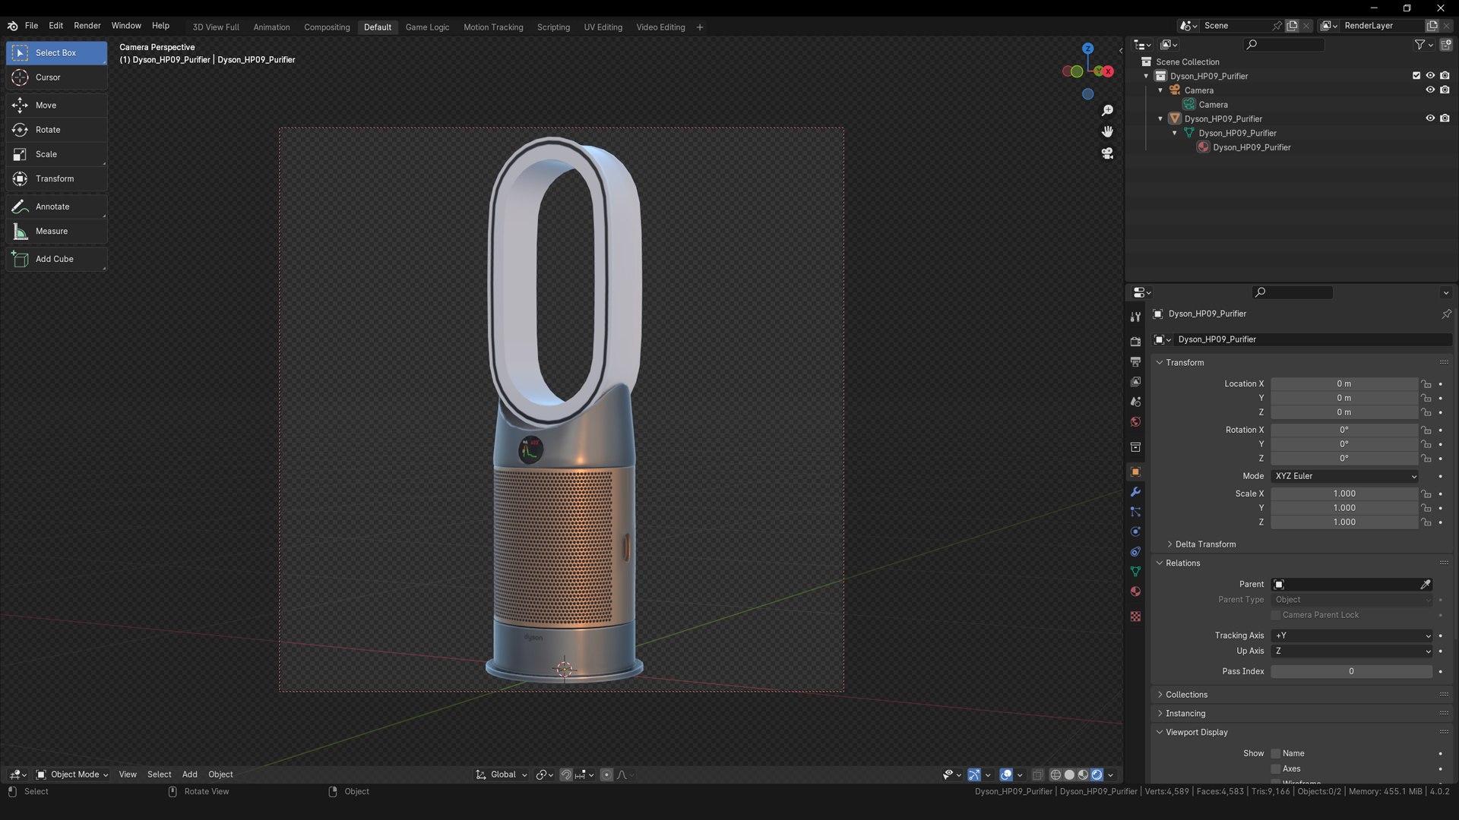Open the Modifiers wrench properties tab

[x=1135, y=492]
